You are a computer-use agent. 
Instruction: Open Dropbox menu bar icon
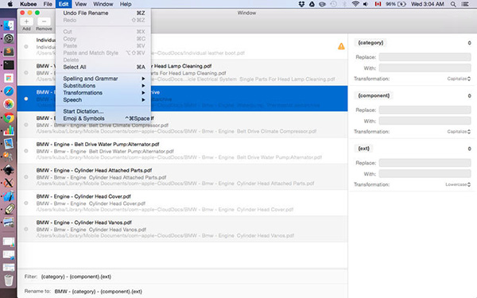(301, 4)
